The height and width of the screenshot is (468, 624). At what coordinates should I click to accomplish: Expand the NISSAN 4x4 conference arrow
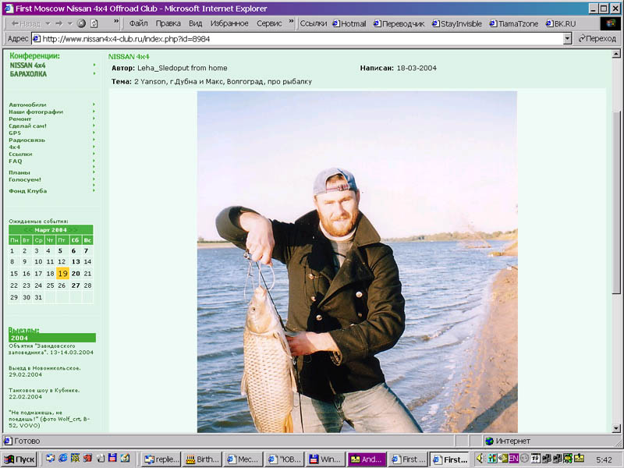94,65
